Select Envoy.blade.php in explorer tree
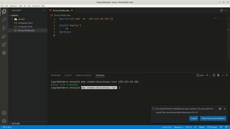 coord(28,30)
